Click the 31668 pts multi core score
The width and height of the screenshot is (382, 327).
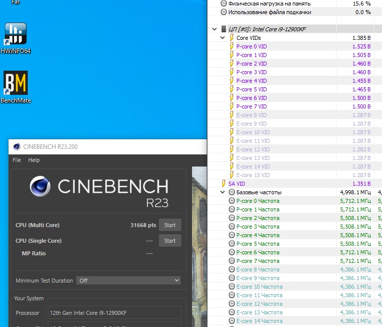pyautogui.click(x=143, y=225)
